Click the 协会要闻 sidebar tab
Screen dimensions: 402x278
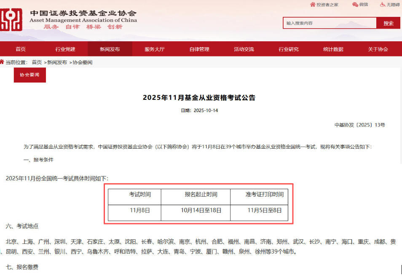[x=29, y=75]
